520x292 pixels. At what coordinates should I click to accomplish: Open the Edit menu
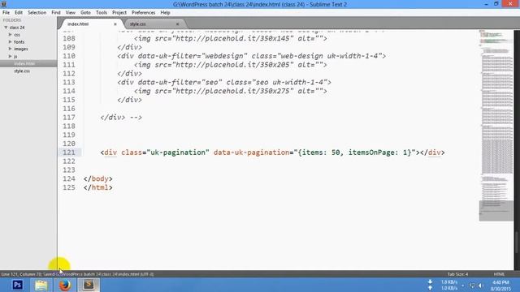pyautogui.click(x=19, y=13)
